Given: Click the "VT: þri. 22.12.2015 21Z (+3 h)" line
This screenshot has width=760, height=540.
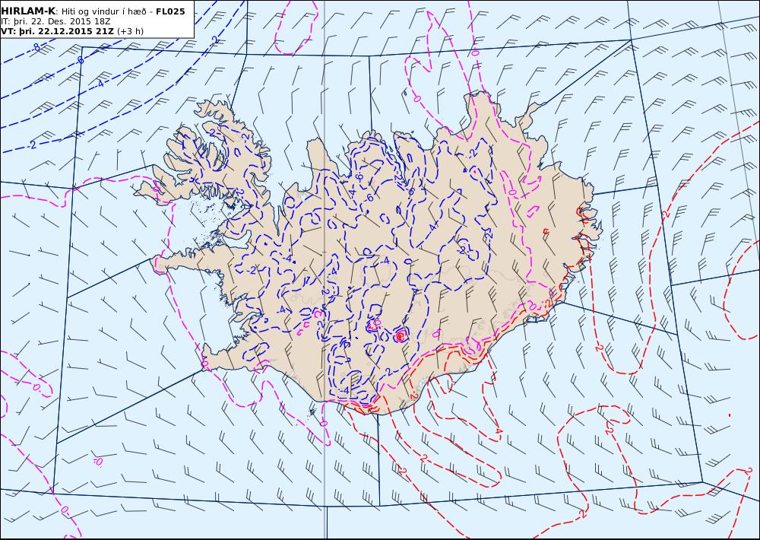Looking at the screenshot, I should [72, 31].
